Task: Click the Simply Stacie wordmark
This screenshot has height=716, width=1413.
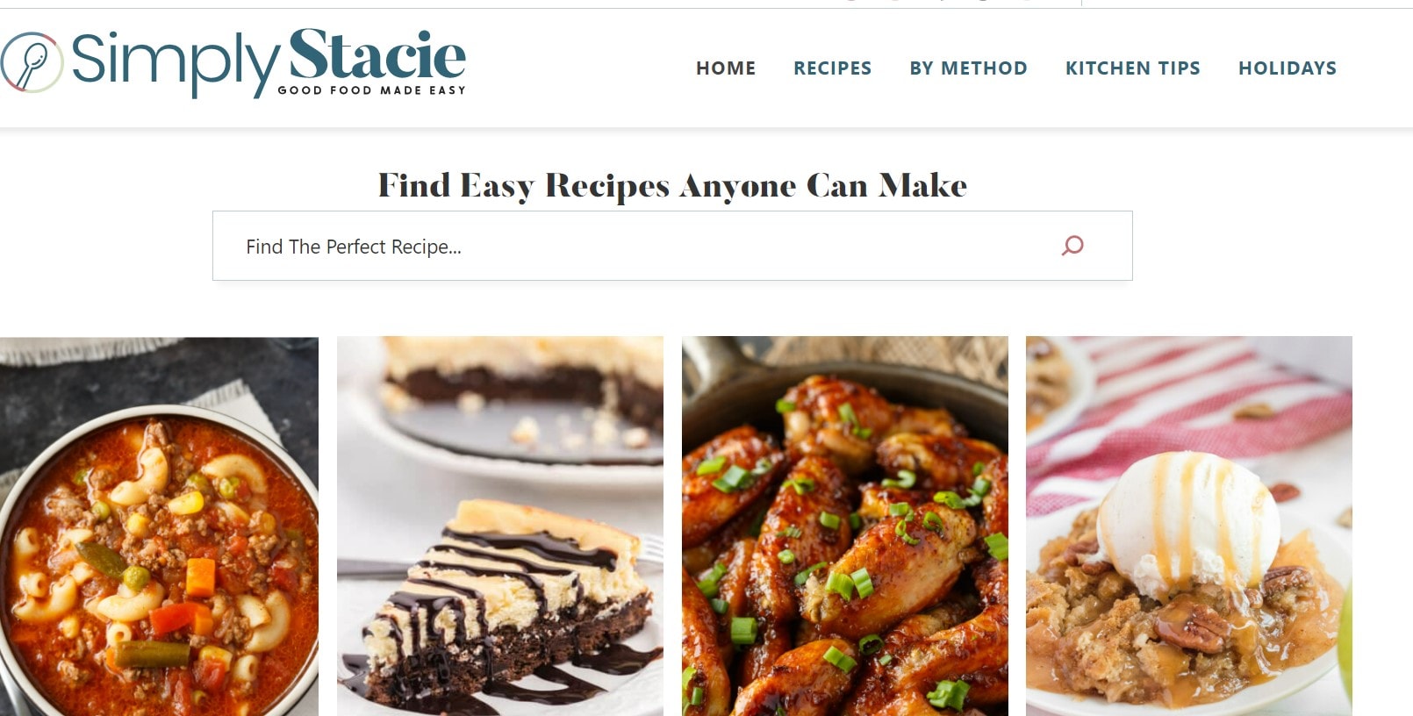Action: pyautogui.click(x=268, y=60)
